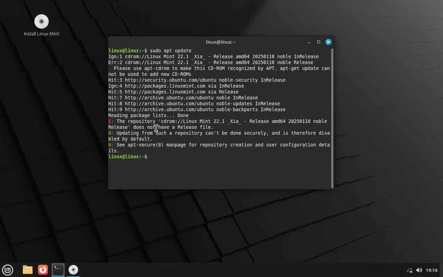The width and height of the screenshot is (443, 277).
Task: Open the network connection tray icon
Action: click(x=410, y=270)
